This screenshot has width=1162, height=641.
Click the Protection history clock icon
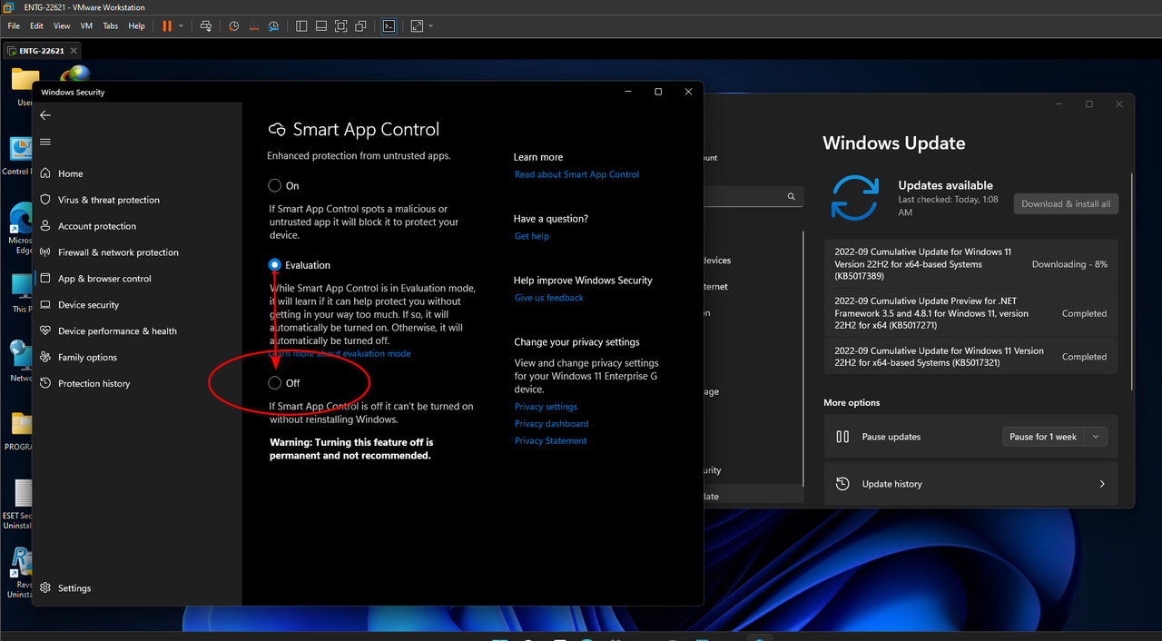45,383
